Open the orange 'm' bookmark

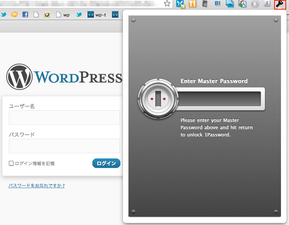14,14
